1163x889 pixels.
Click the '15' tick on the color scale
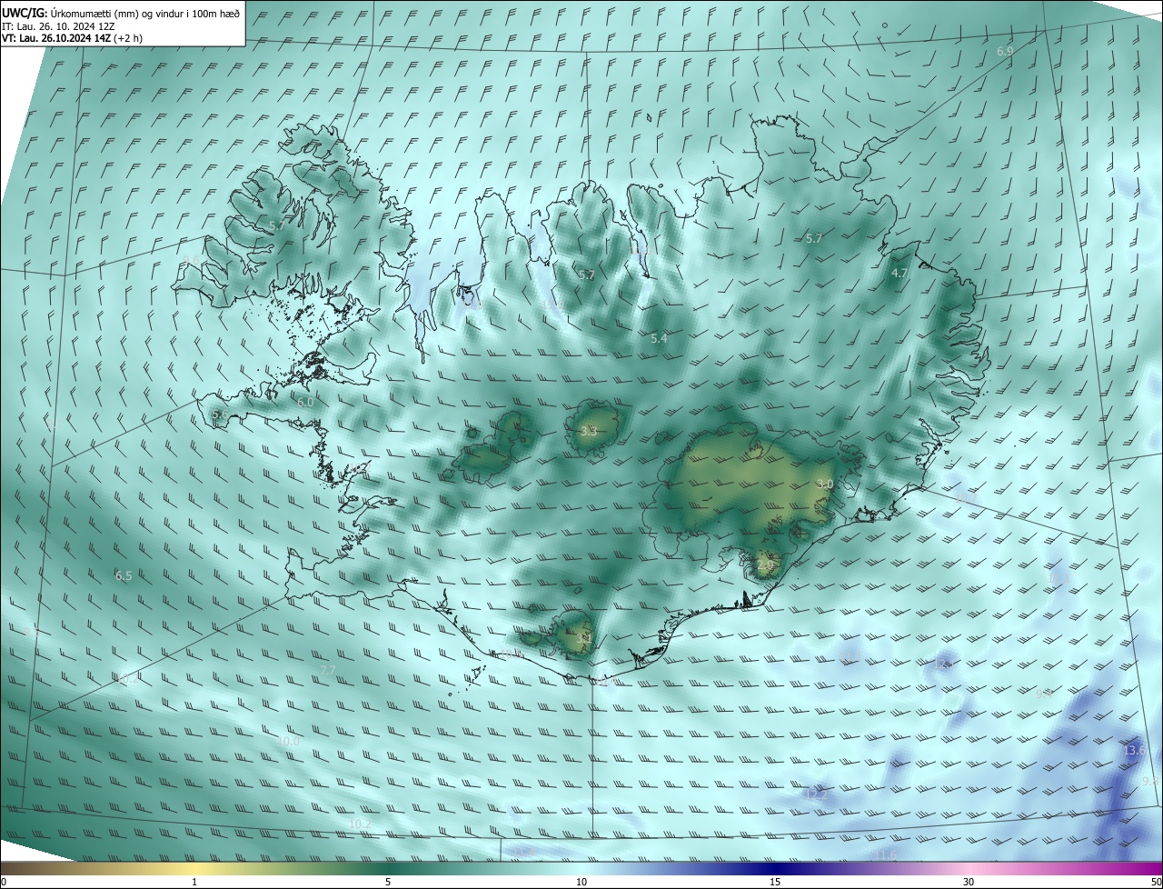pyautogui.click(x=775, y=882)
